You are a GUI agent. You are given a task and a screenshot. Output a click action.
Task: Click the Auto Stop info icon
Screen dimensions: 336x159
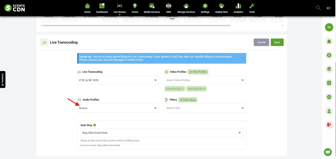point(94,125)
